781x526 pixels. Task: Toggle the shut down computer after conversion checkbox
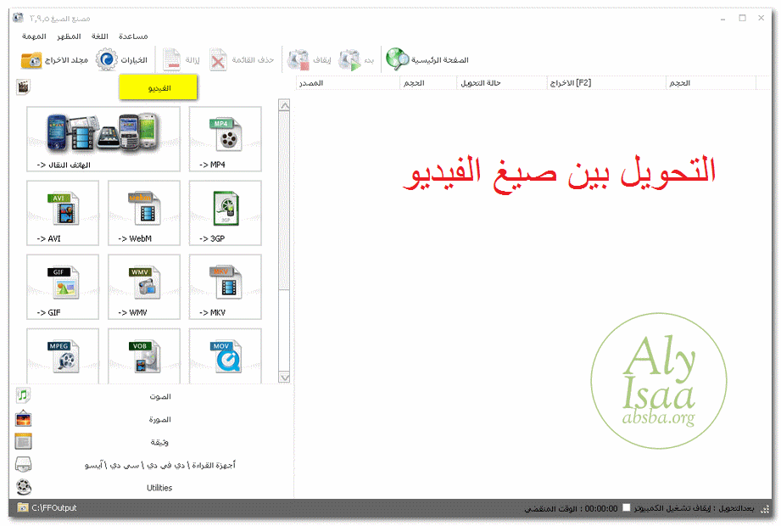coord(626,508)
